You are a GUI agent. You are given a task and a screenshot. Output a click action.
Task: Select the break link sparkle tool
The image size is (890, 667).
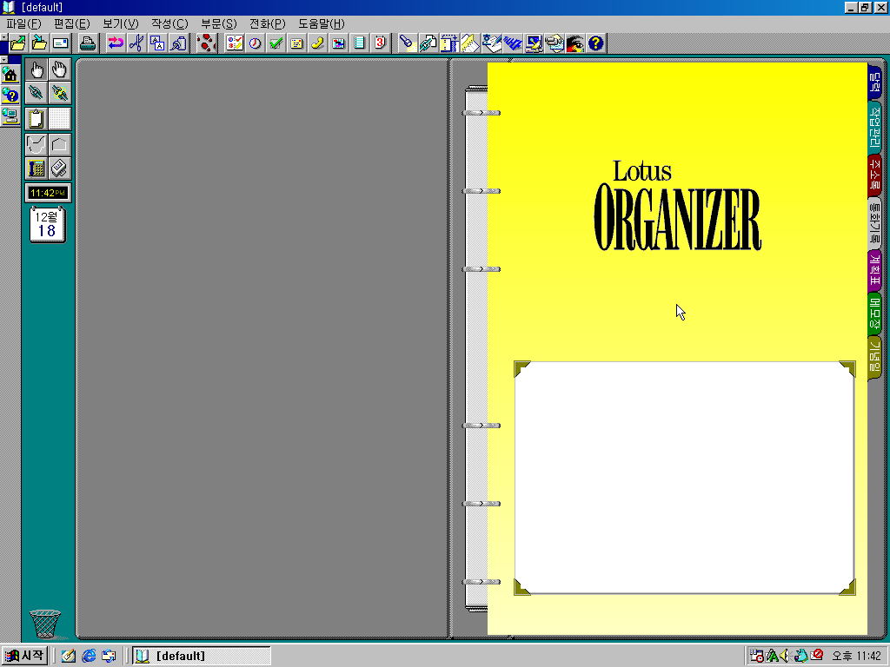click(x=60, y=92)
